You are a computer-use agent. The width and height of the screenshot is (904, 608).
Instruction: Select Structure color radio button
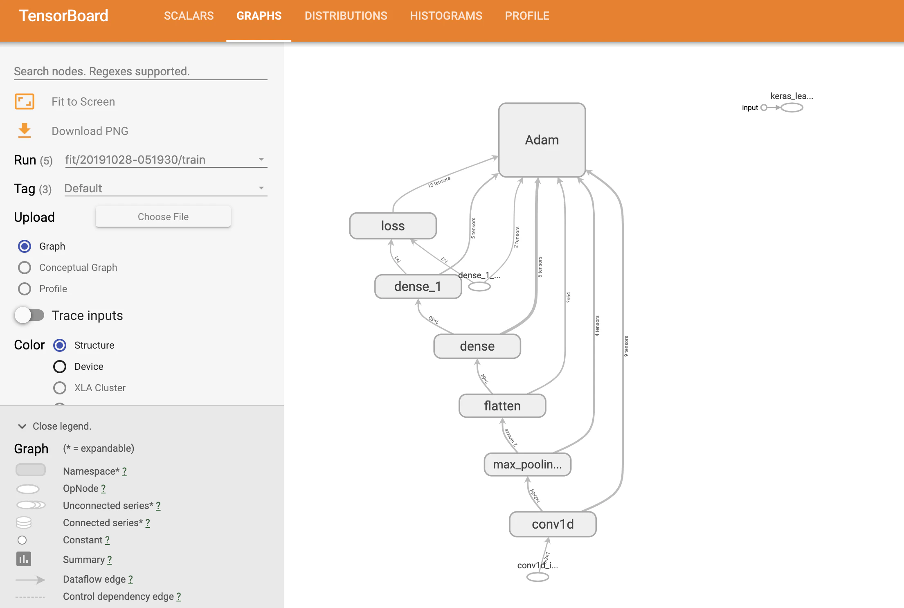click(60, 345)
